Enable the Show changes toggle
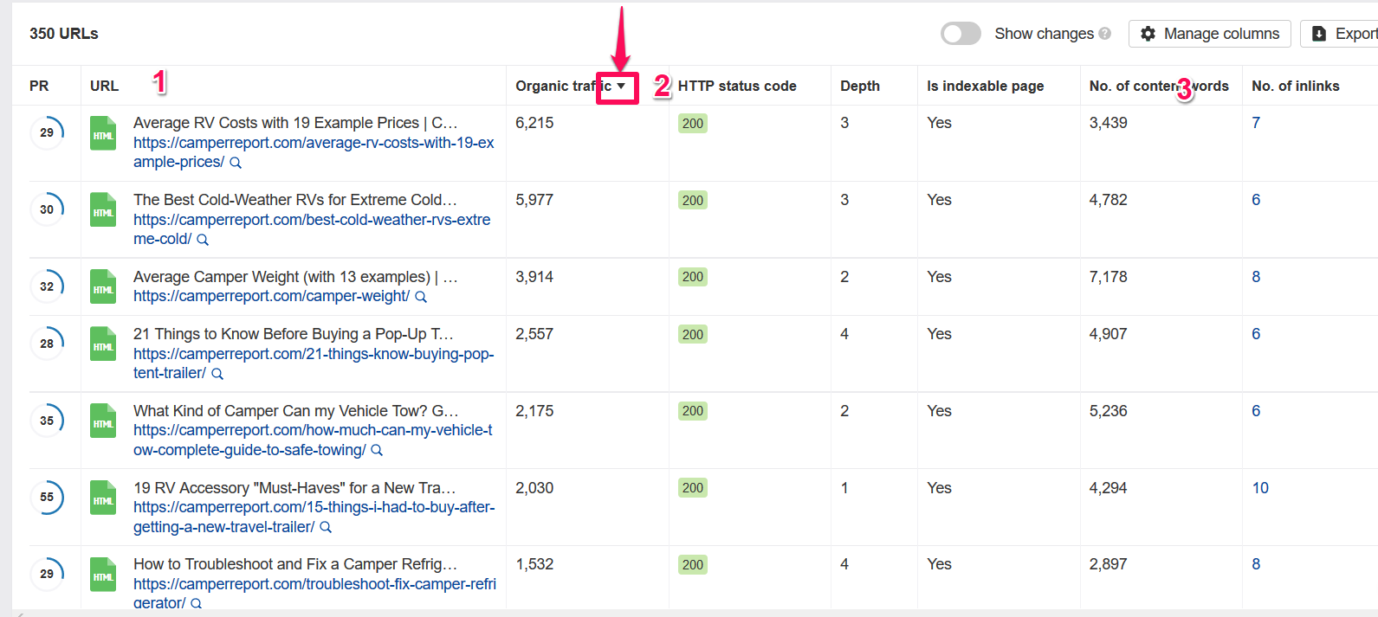 (961, 34)
